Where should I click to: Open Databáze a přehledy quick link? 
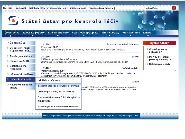tap(160, 64)
